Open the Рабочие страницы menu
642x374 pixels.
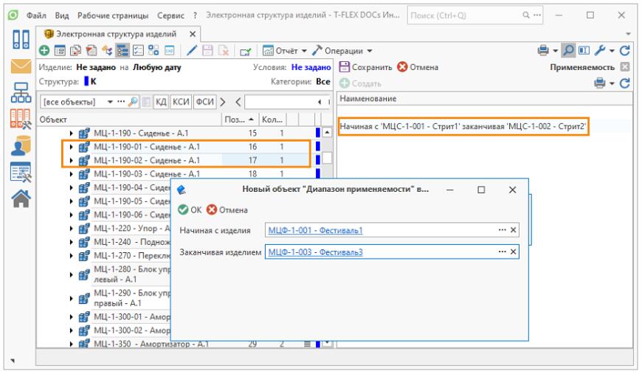pos(116,15)
